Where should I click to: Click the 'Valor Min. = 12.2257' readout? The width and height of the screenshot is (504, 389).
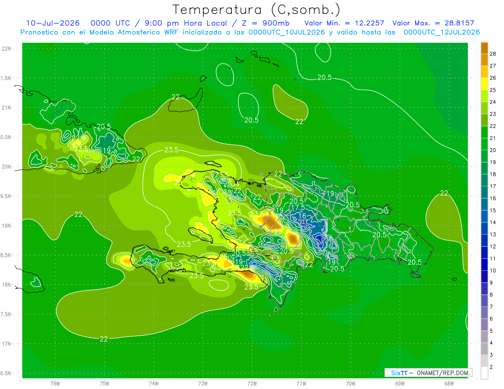344,23
